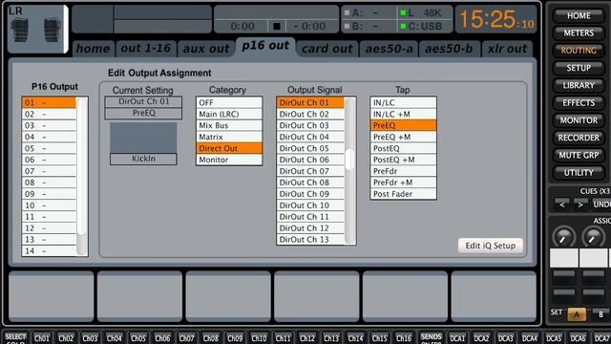611x344 pixels.
Task: Open the METERS screen
Action: pos(579,33)
